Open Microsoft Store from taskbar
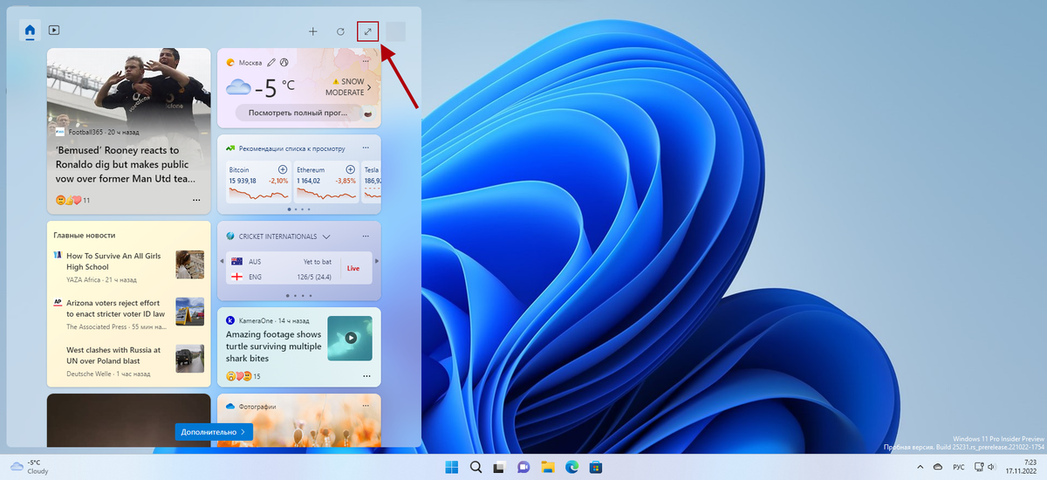Viewport: 1047px width, 480px height. point(596,467)
